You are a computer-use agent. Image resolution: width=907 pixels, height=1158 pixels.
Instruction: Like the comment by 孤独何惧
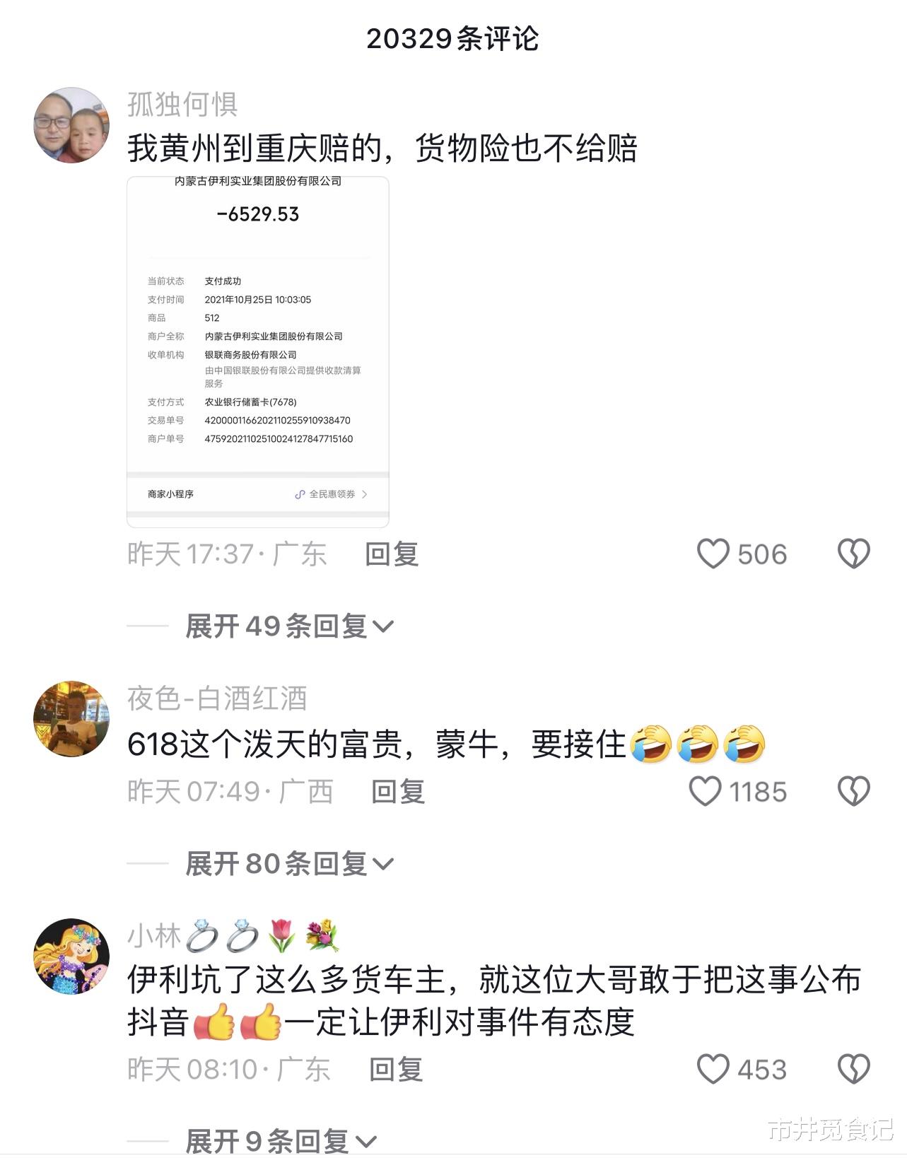point(713,554)
